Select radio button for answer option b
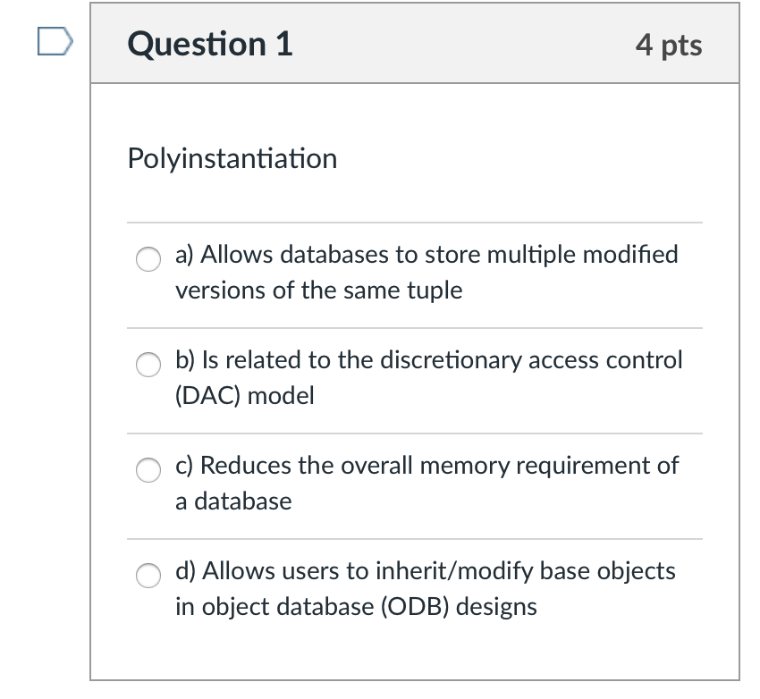Viewport: 760px width, 699px height. pyautogui.click(x=148, y=366)
